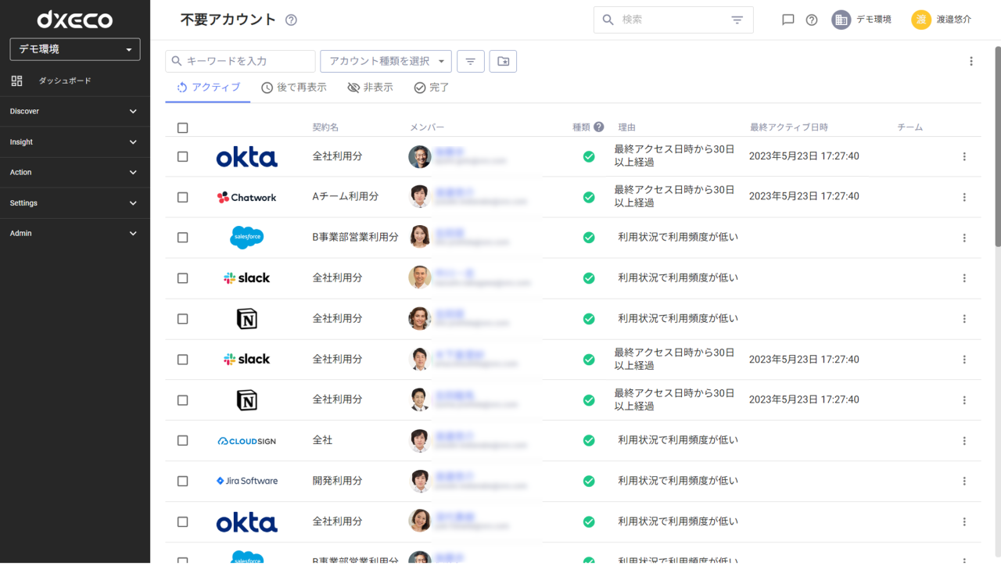
Task: Click the Jira Software service logo
Action: pyautogui.click(x=247, y=481)
